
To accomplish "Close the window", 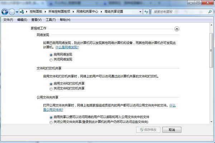I will click(x=207, y=3).
